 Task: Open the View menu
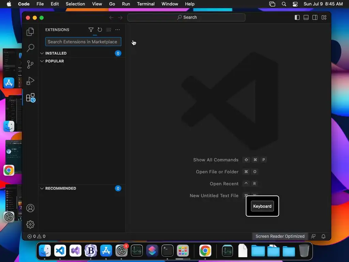[97, 4]
